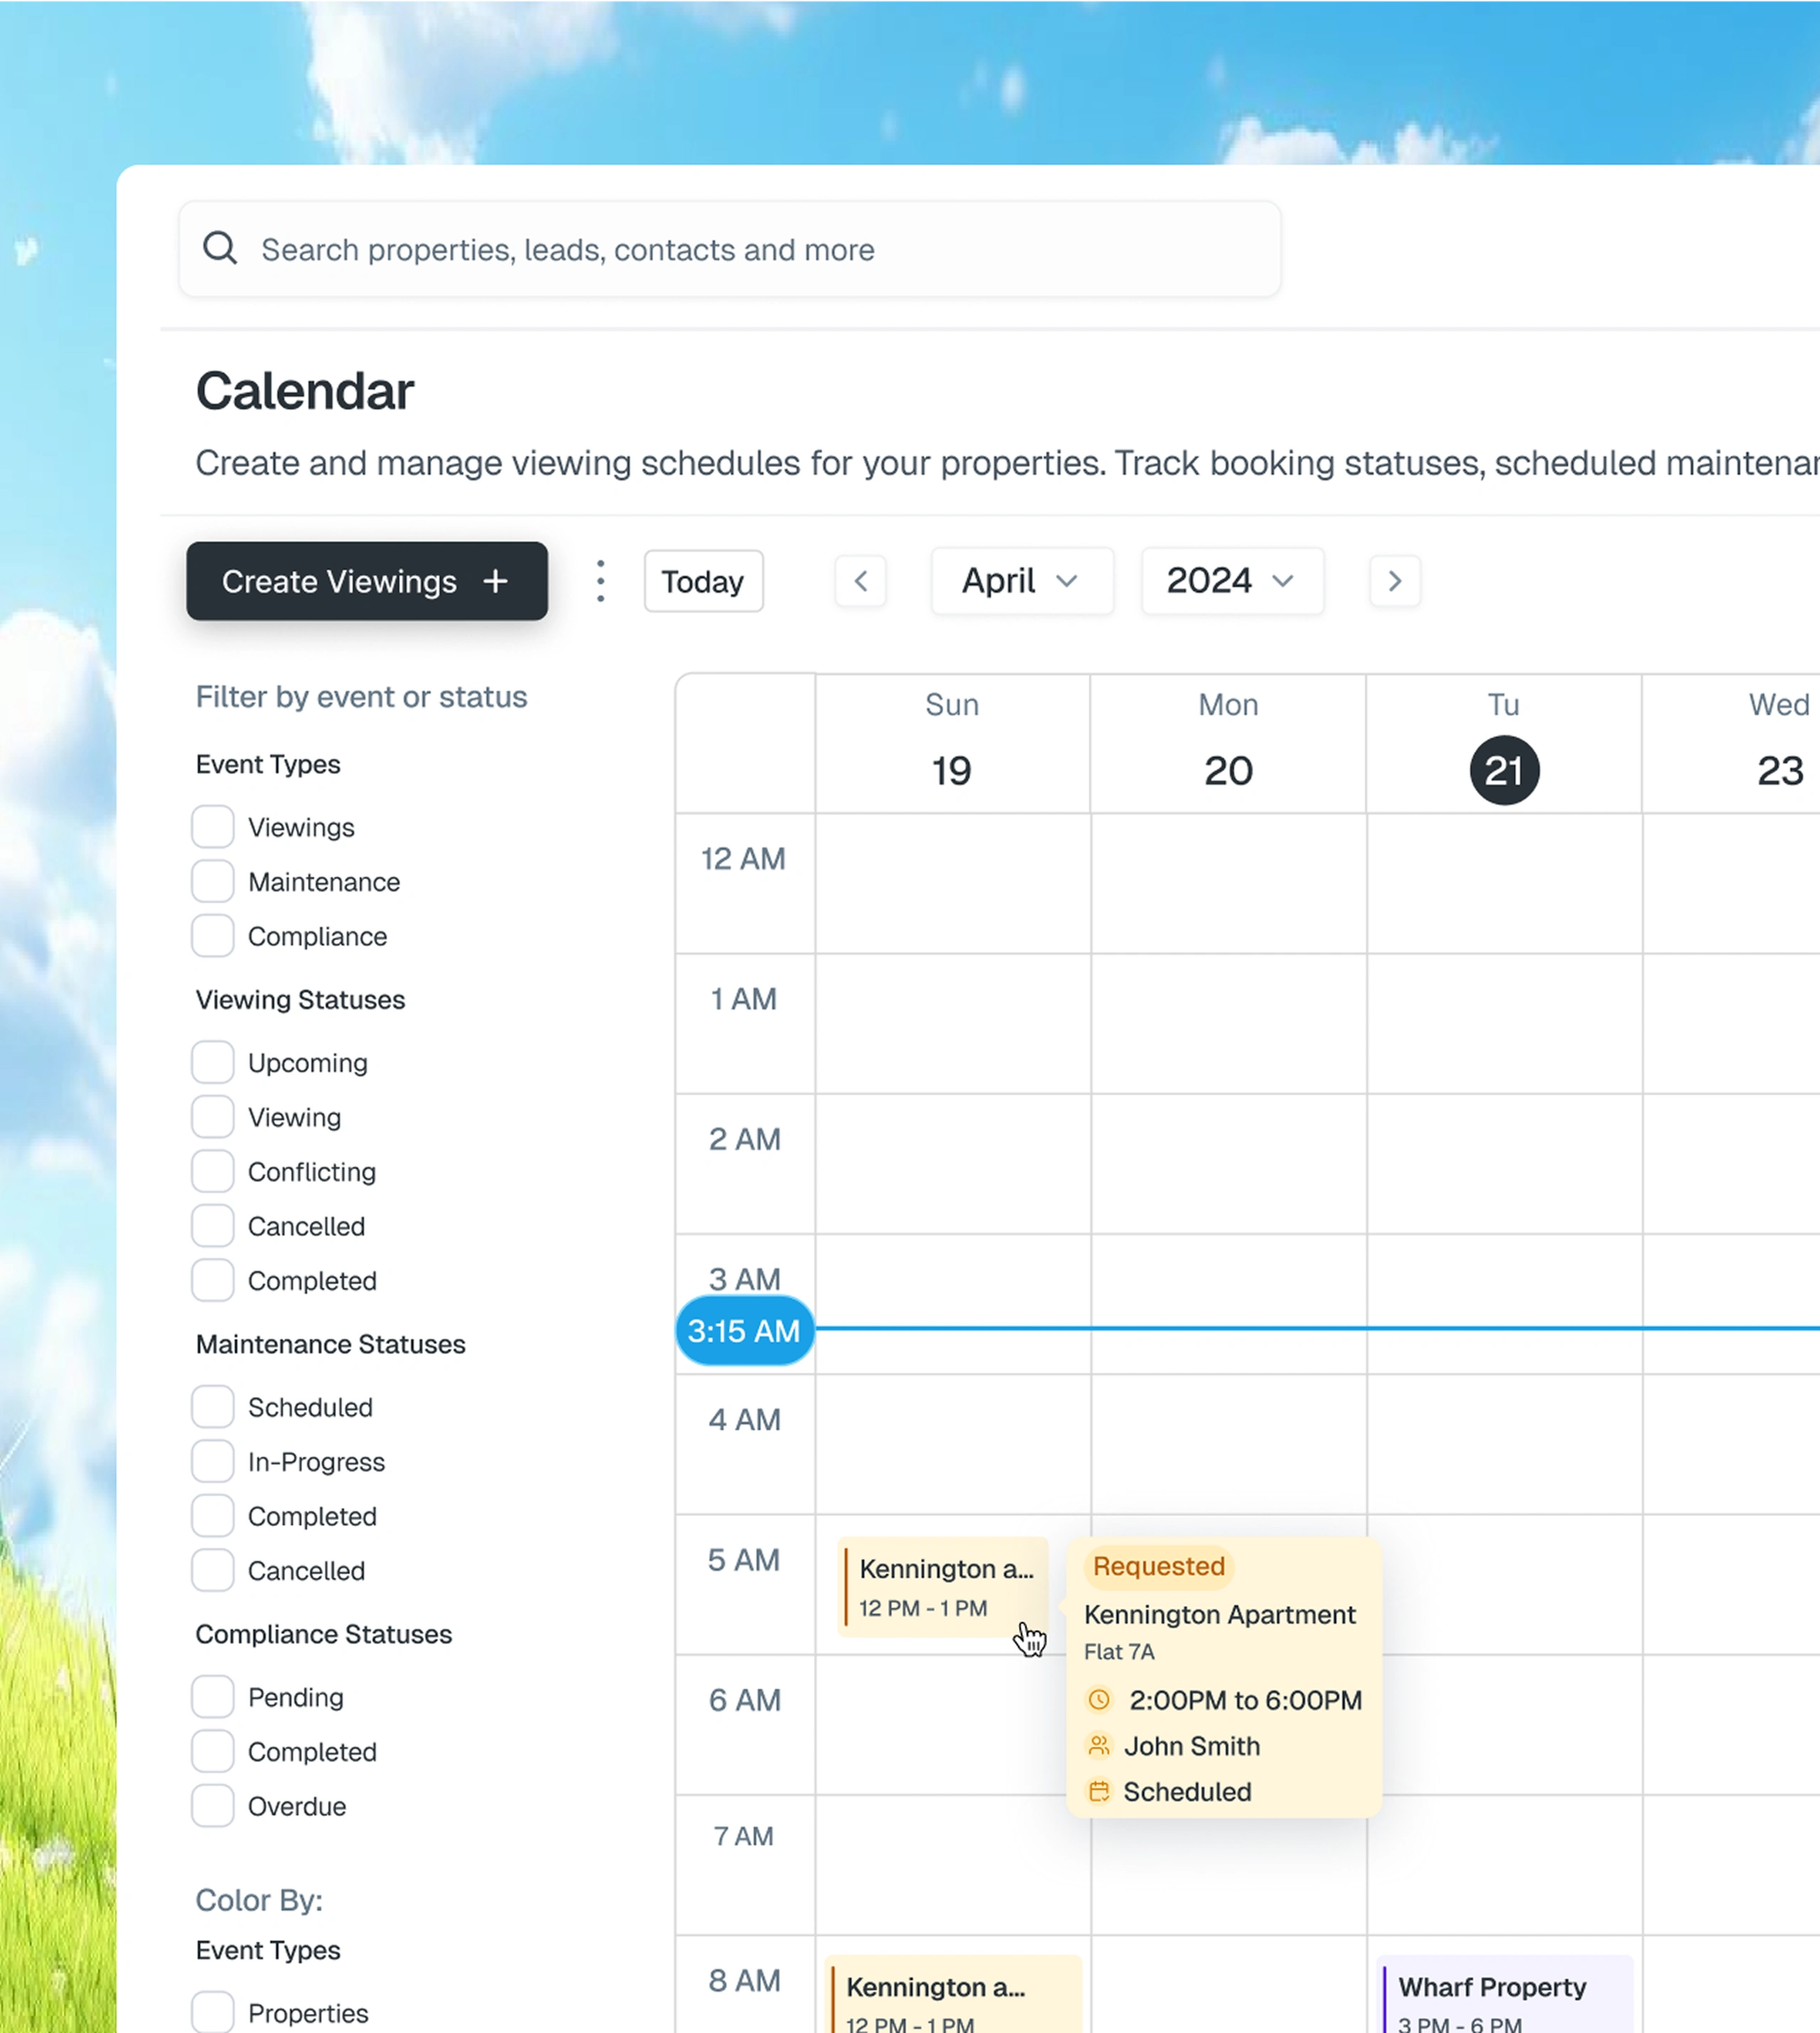Enable the Viewings event type checkbox
This screenshot has height=2033, width=1820.
[x=213, y=827]
